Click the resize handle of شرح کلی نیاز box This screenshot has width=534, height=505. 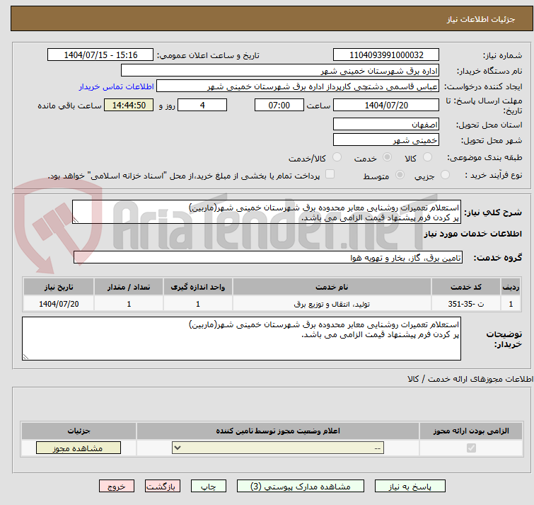(76, 220)
